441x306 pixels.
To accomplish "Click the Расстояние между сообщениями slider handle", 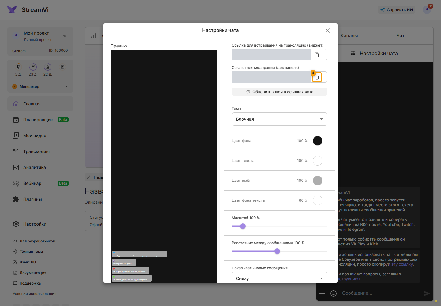I will 277,251.
